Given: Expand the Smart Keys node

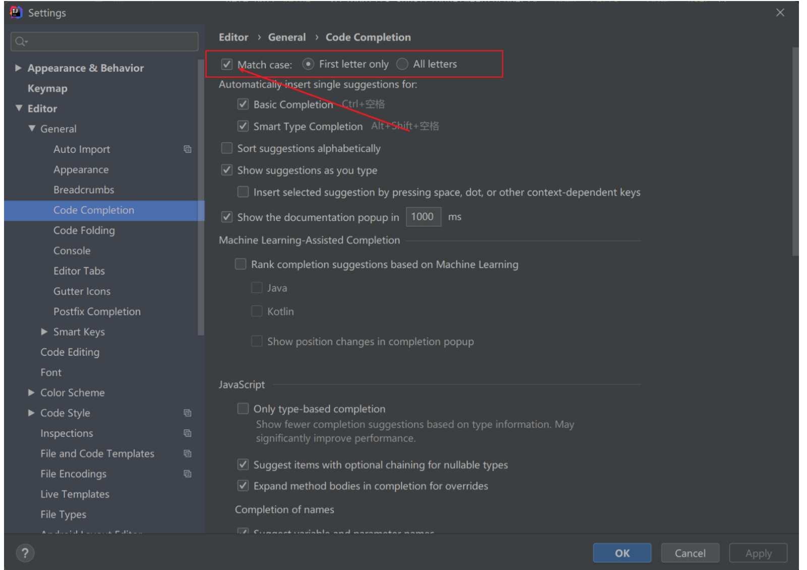Looking at the screenshot, I should point(44,331).
